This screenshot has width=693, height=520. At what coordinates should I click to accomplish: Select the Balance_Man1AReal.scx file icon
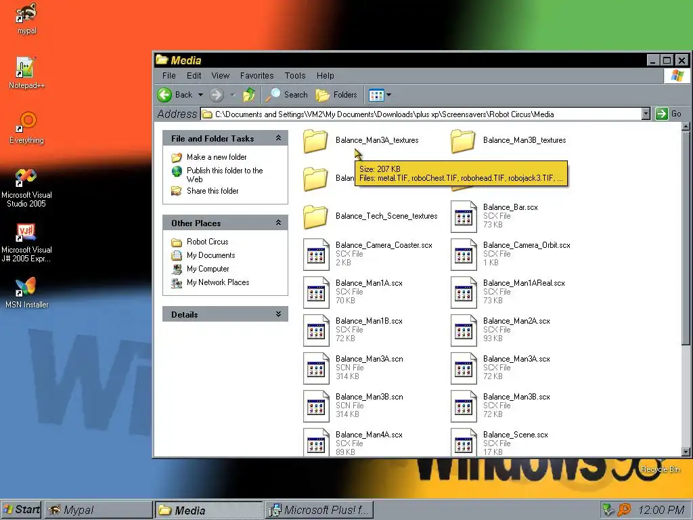464,292
